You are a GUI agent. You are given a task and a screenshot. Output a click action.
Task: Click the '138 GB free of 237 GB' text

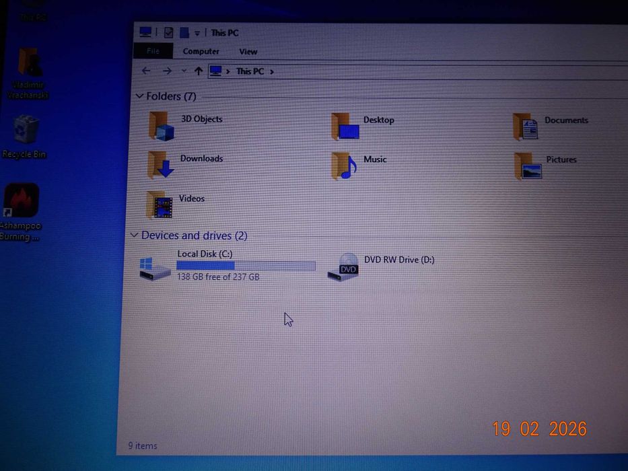click(218, 277)
